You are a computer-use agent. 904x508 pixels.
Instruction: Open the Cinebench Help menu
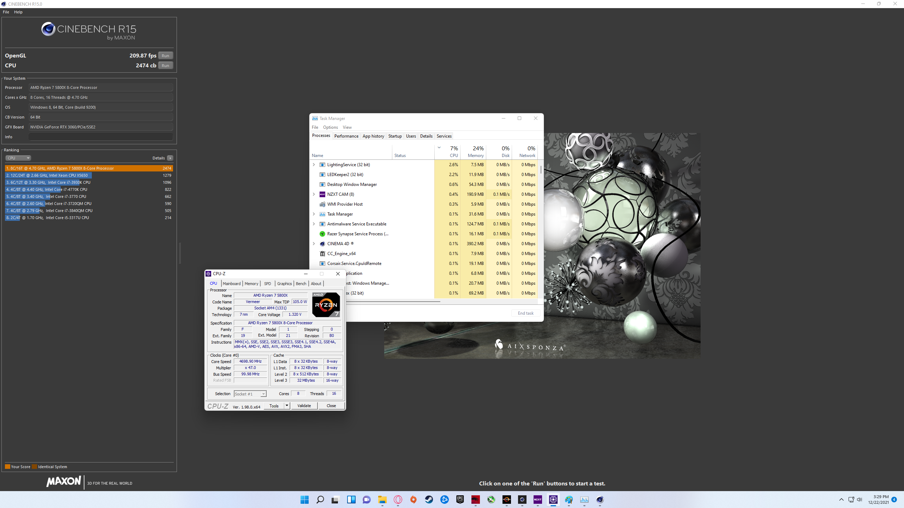click(18, 12)
